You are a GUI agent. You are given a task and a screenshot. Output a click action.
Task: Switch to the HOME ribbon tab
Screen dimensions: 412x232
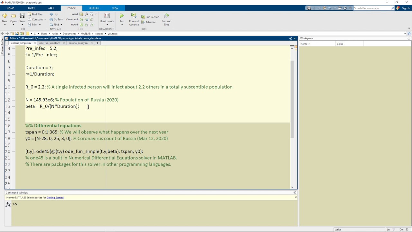(10, 8)
